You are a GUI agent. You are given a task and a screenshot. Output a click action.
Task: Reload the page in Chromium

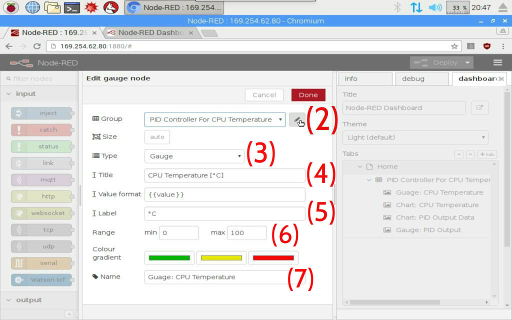click(37, 46)
